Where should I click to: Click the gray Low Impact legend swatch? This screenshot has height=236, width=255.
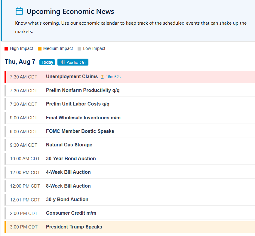point(79,49)
